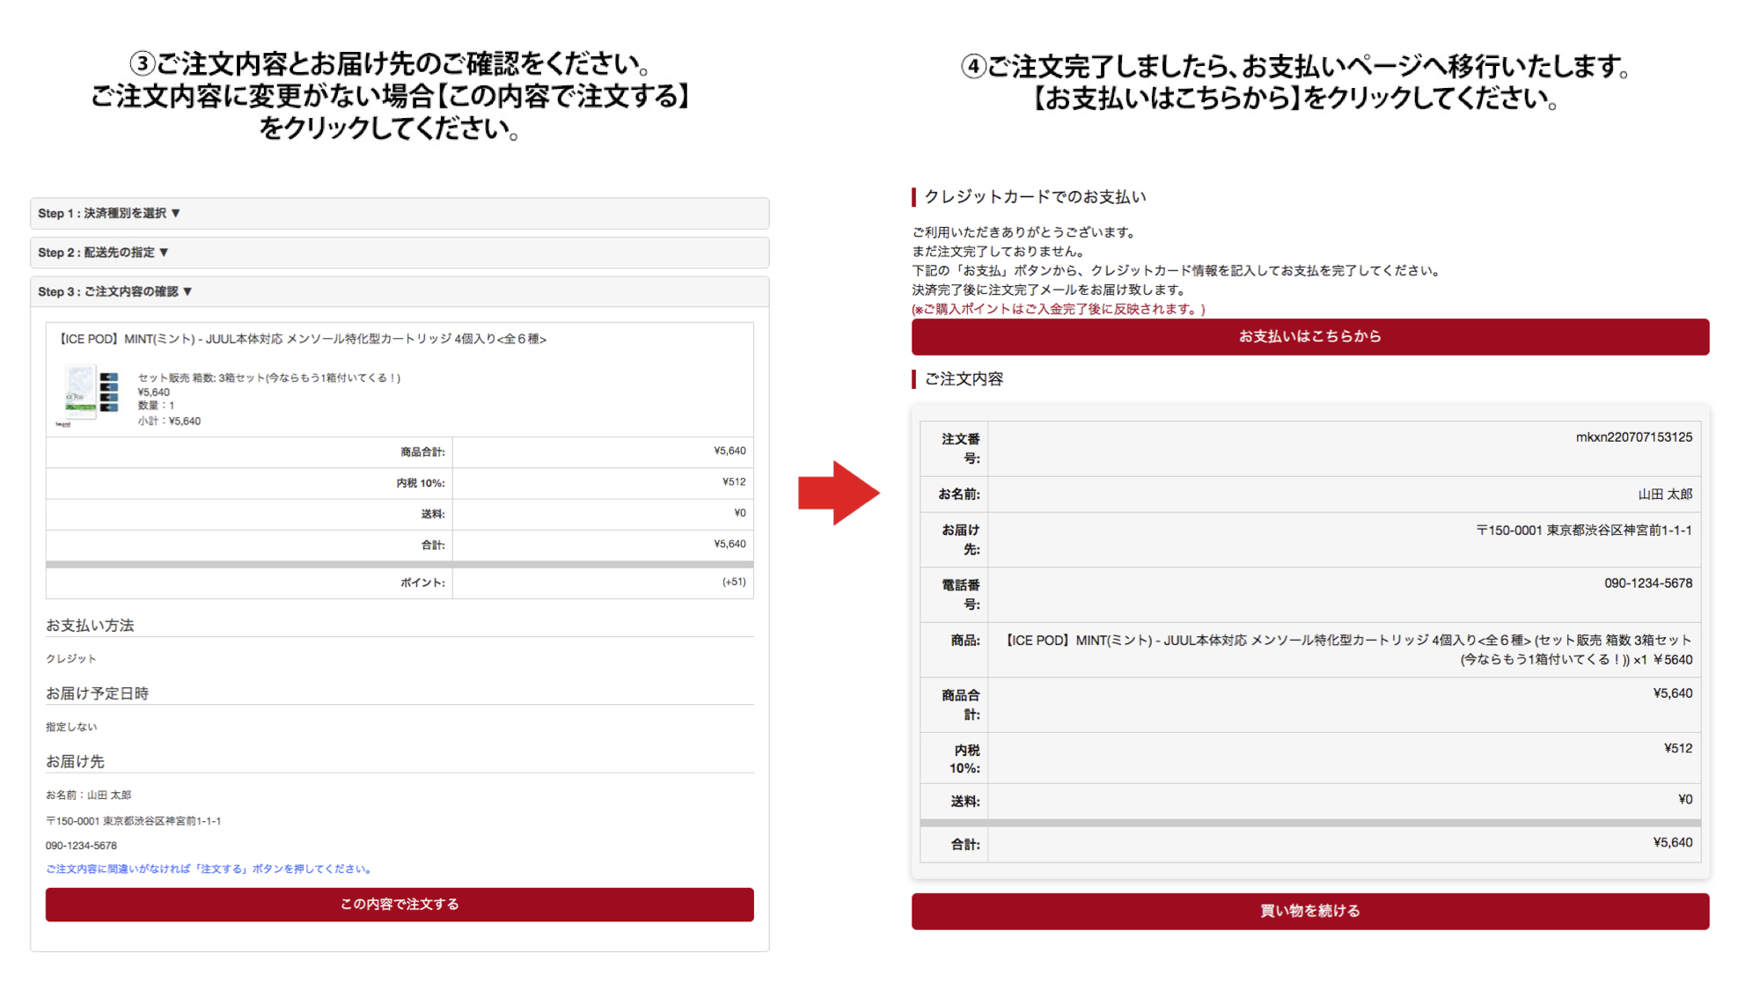Click the order number mkxn220707153125

(1632, 437)
